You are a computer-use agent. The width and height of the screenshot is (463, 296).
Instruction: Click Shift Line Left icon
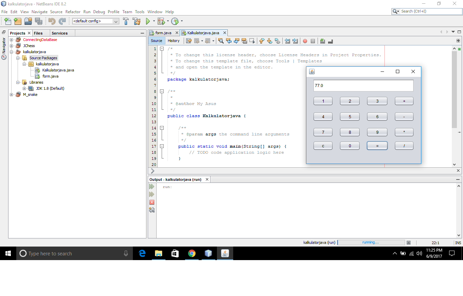click(x=287, y=41)
